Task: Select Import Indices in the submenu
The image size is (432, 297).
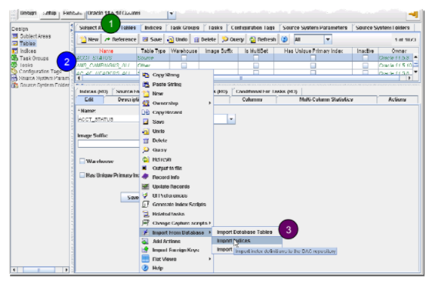Action: pyautogui.click(x=247, y=241)
